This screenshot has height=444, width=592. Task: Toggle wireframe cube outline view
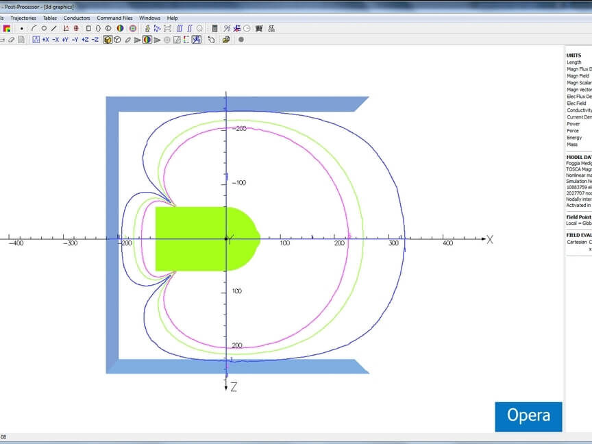click(117, 40)
